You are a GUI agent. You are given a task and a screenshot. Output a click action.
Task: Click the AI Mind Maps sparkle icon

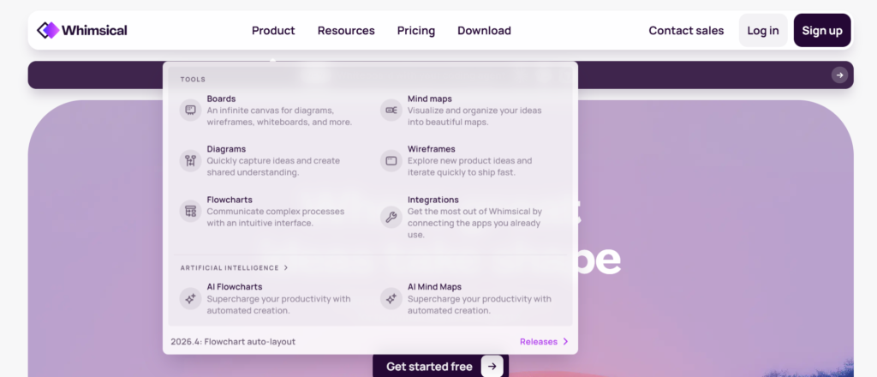(391, 298)
